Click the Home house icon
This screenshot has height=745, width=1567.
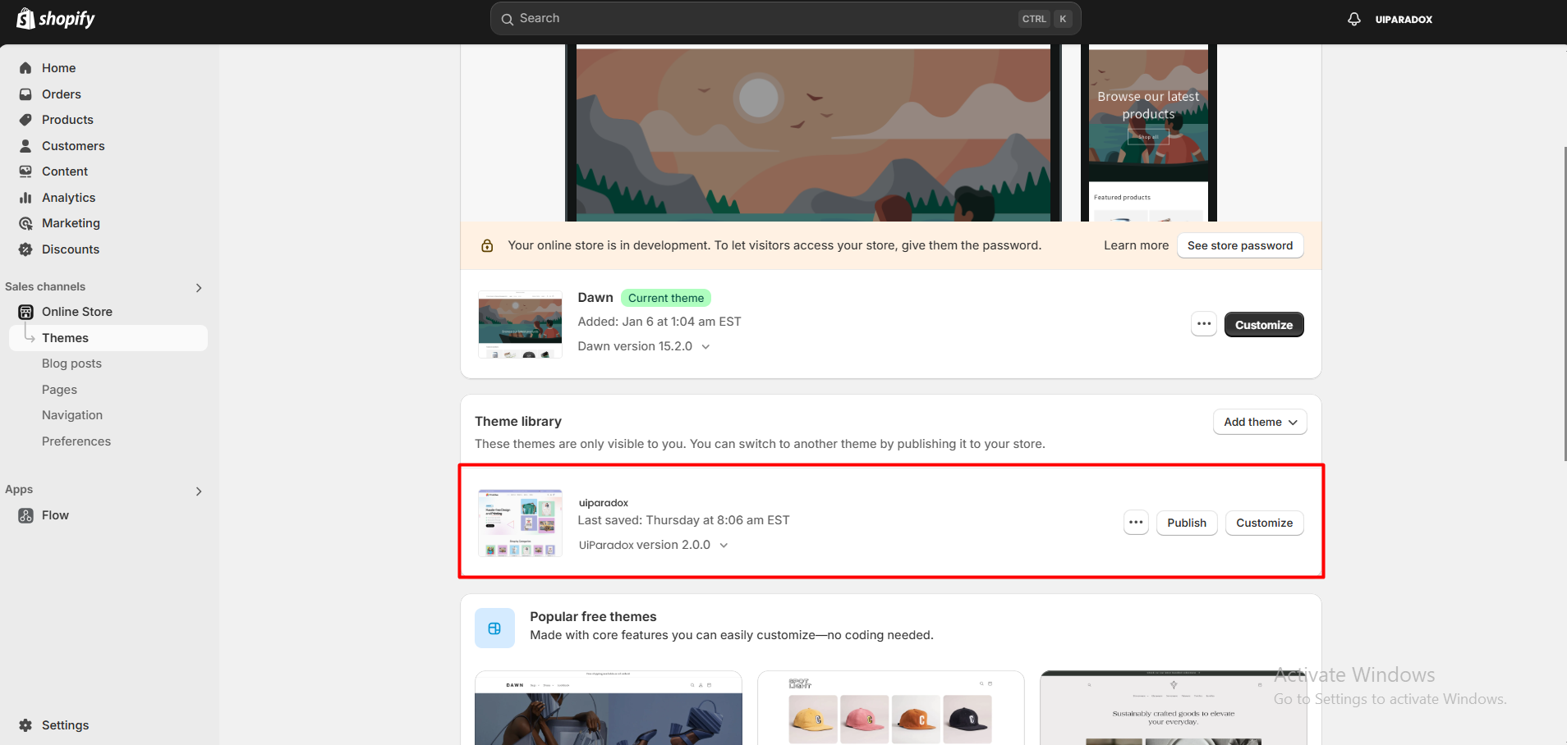25,68
